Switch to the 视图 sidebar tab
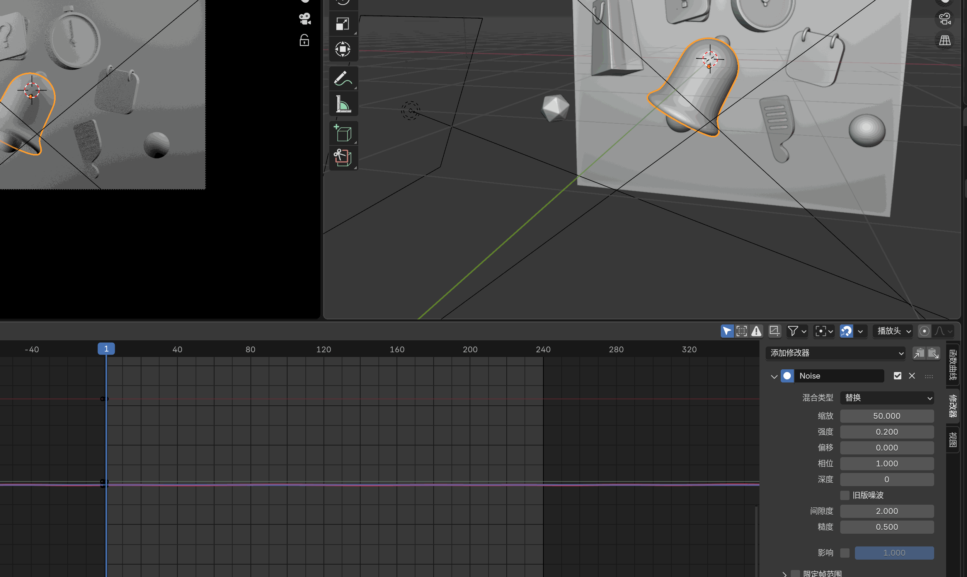The width and height of the screenshot is (967, 577). (x=953, y=439)
